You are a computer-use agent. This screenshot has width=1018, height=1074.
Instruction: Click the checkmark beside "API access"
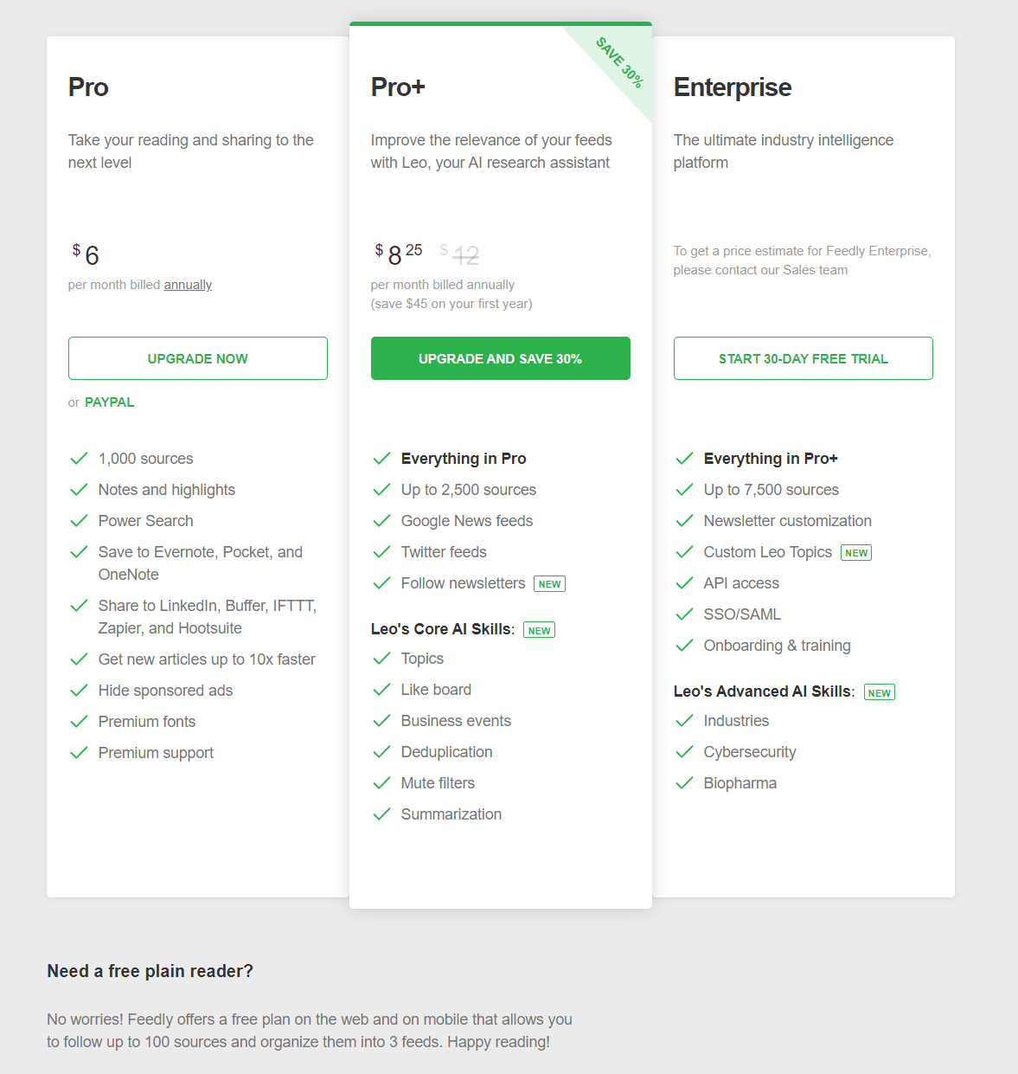pyautogui.click(x=684, y=582)
